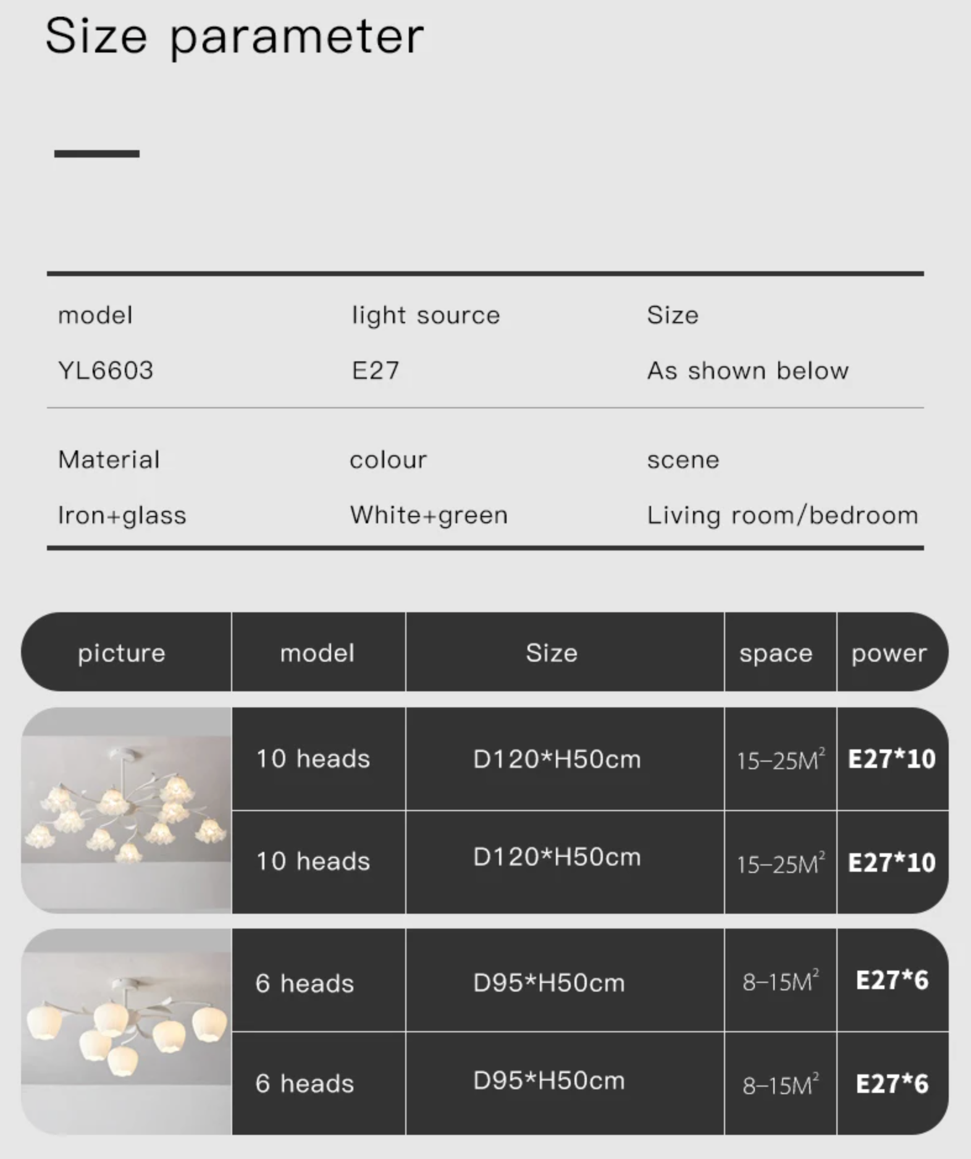Click the 10 heads chandelier thumbnail
This screenshot has height=1159, width=971.
(x=126, y=810)
